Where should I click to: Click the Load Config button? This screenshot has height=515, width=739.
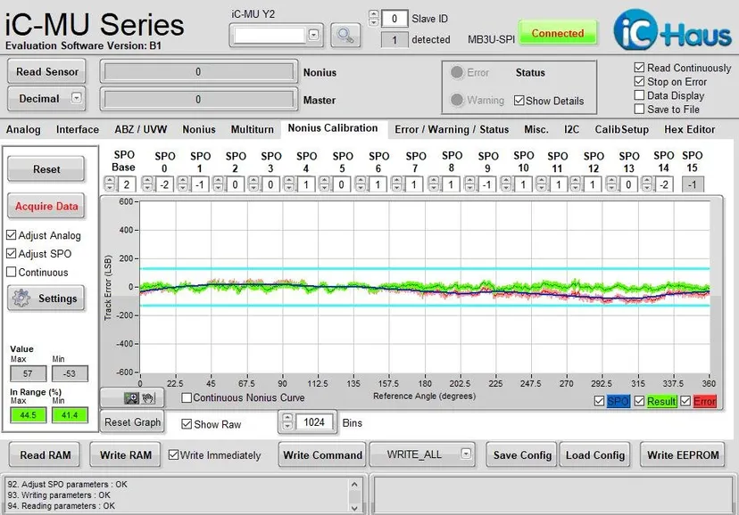[x=594, y=454]
